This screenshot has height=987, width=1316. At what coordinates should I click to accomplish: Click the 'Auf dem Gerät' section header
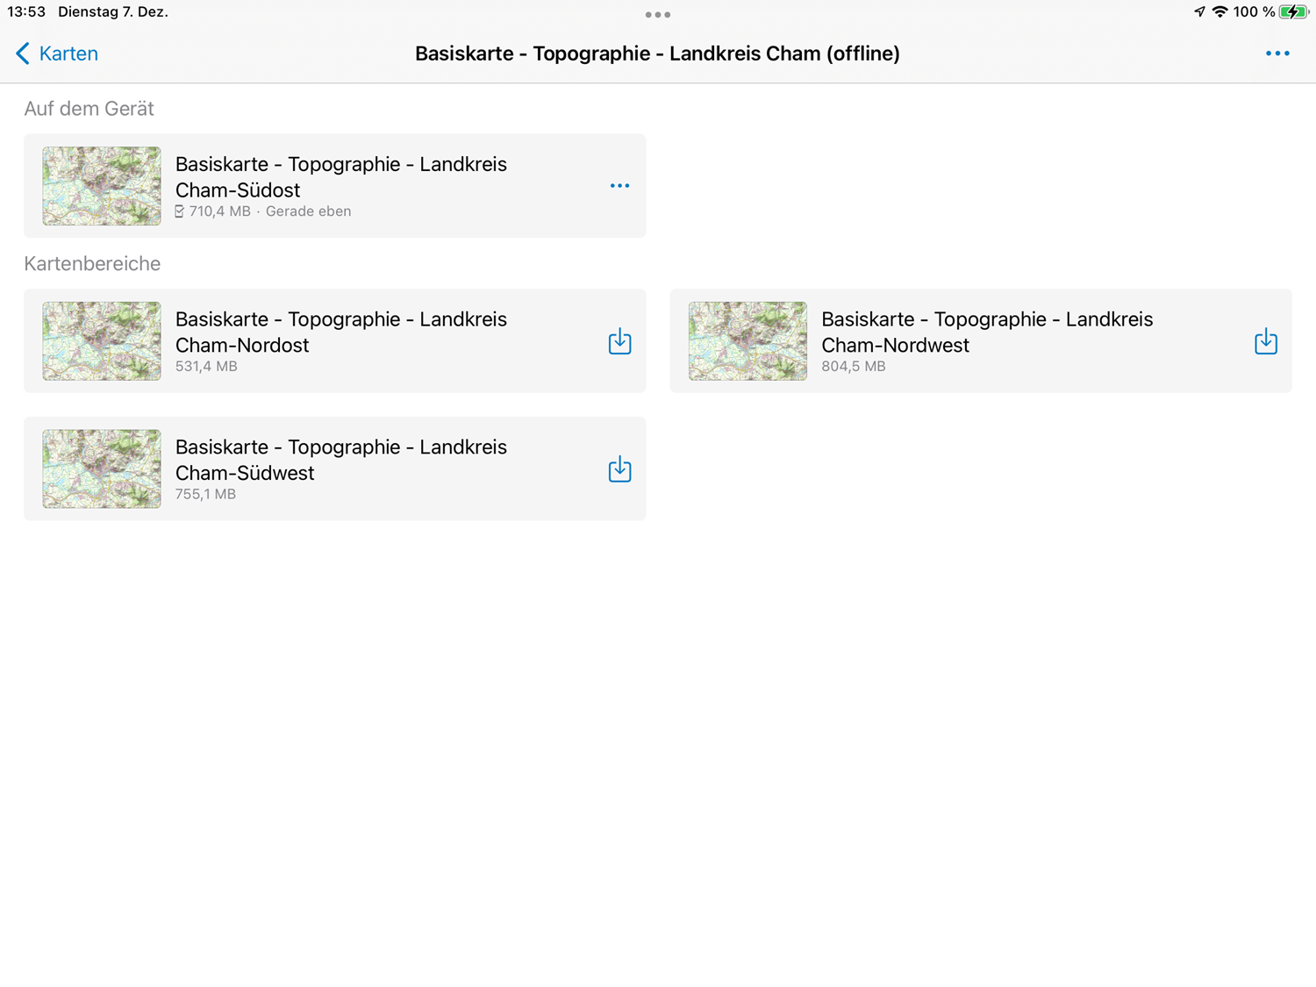(x=89, y=109)
